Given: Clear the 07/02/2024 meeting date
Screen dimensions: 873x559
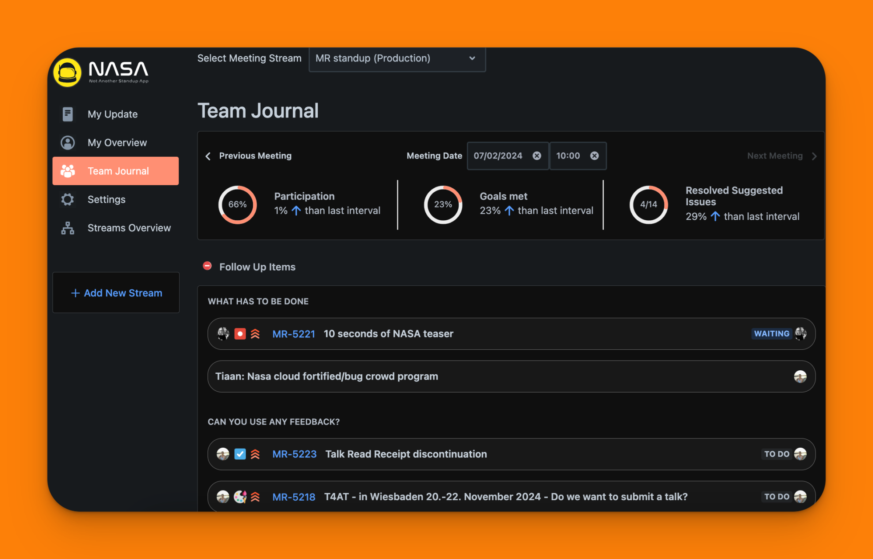Looking at the screenshot, I should click(x=537, y=156).
